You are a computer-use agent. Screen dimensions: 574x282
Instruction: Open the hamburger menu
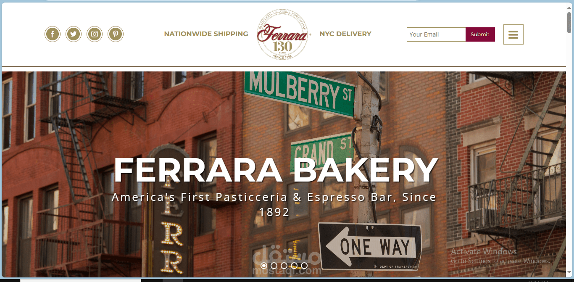[x=513, y=34]
